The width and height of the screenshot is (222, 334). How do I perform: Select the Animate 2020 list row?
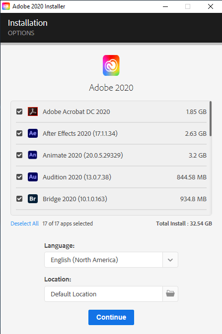coord(111,155)
